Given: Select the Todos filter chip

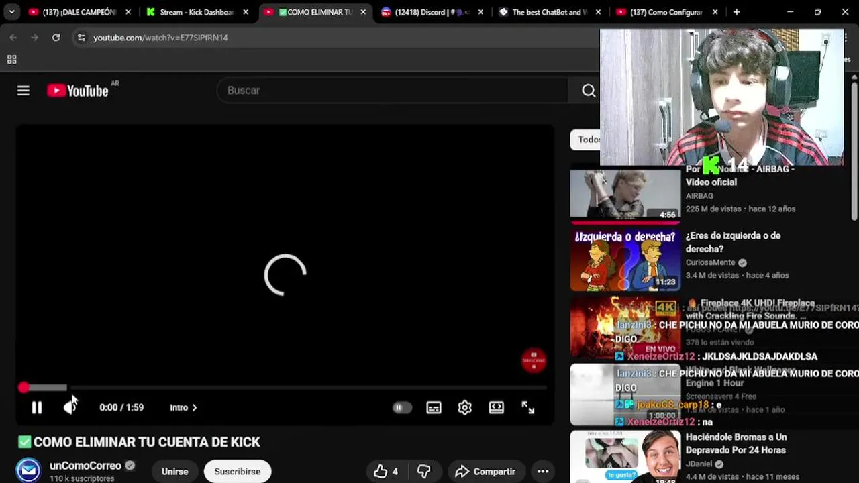Looking at the screenshot, I should click(x=585, y=140).
